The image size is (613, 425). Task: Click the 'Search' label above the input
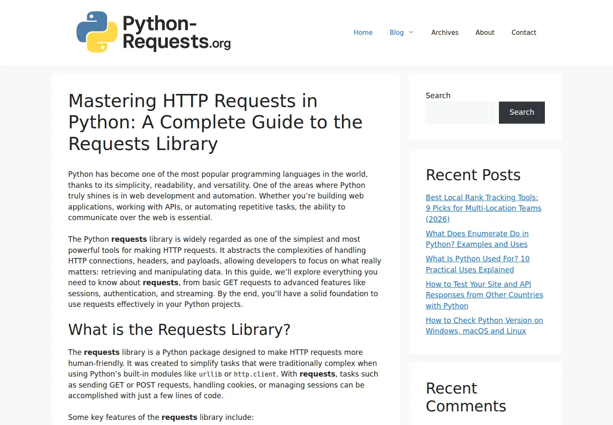click(x=438, y=96)
